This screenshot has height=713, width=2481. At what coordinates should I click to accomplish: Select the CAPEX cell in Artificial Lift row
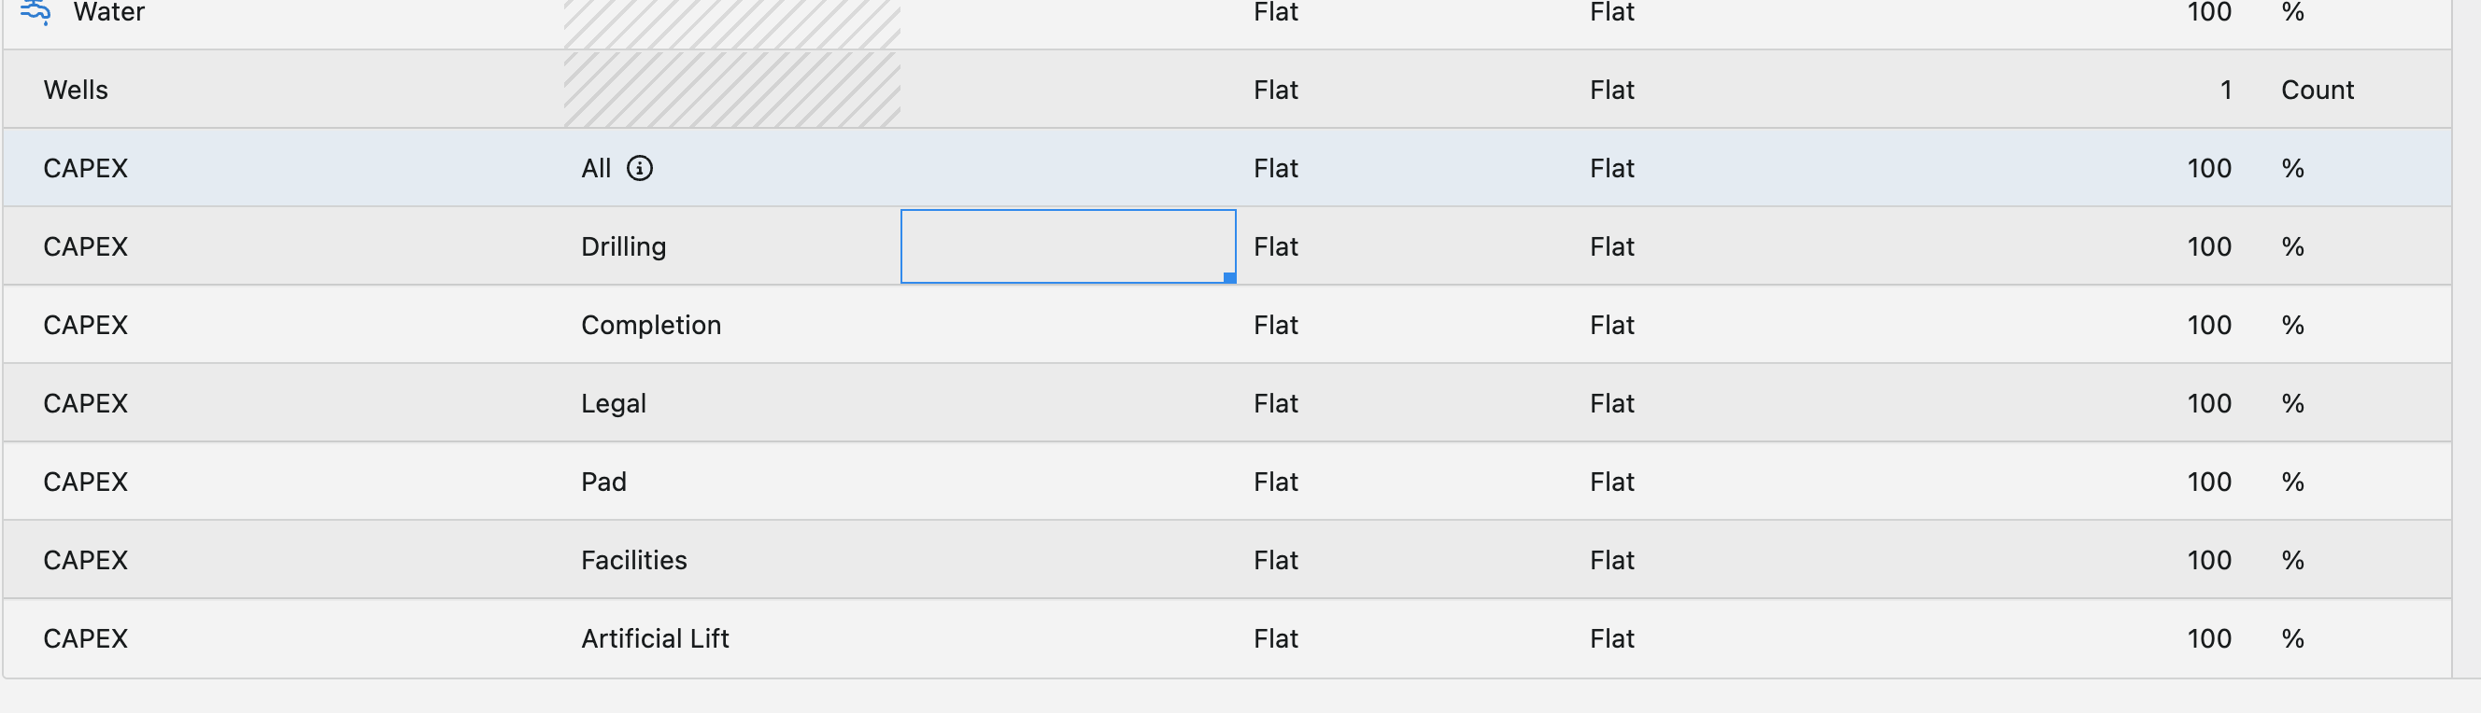pos(86,638)
